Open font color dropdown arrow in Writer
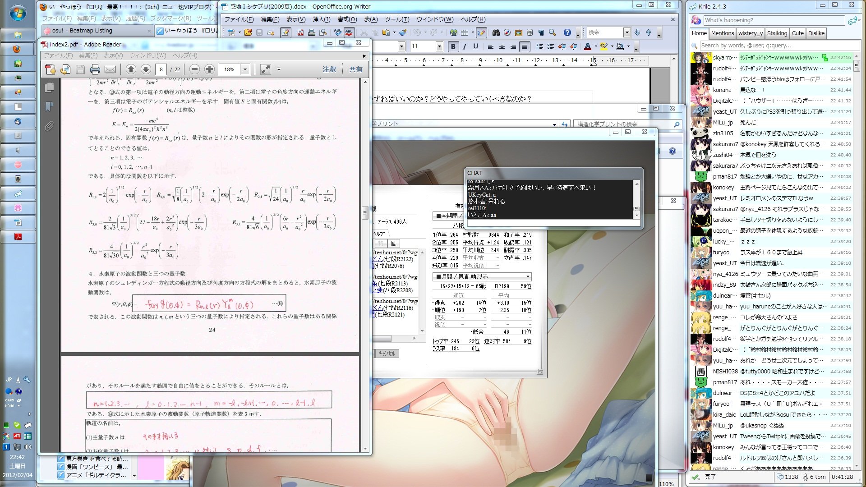The height and width of the screenshot is (487, 866). point(596,46)
